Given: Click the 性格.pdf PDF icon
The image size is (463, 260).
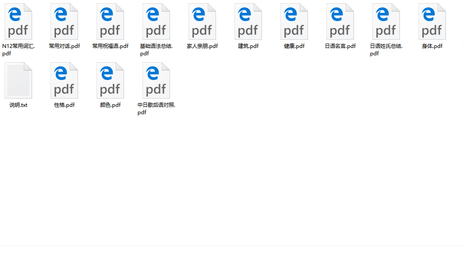Looking at the screenshot, I should point(64,80).
